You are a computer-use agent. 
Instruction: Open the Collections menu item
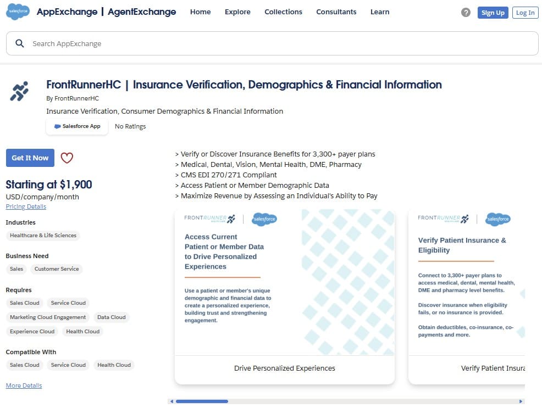coord(284,12)
